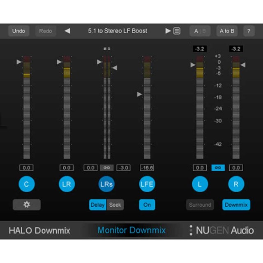Click the C channel circle button
This screenshot has width=263, height=263.
tap(26, 184)
